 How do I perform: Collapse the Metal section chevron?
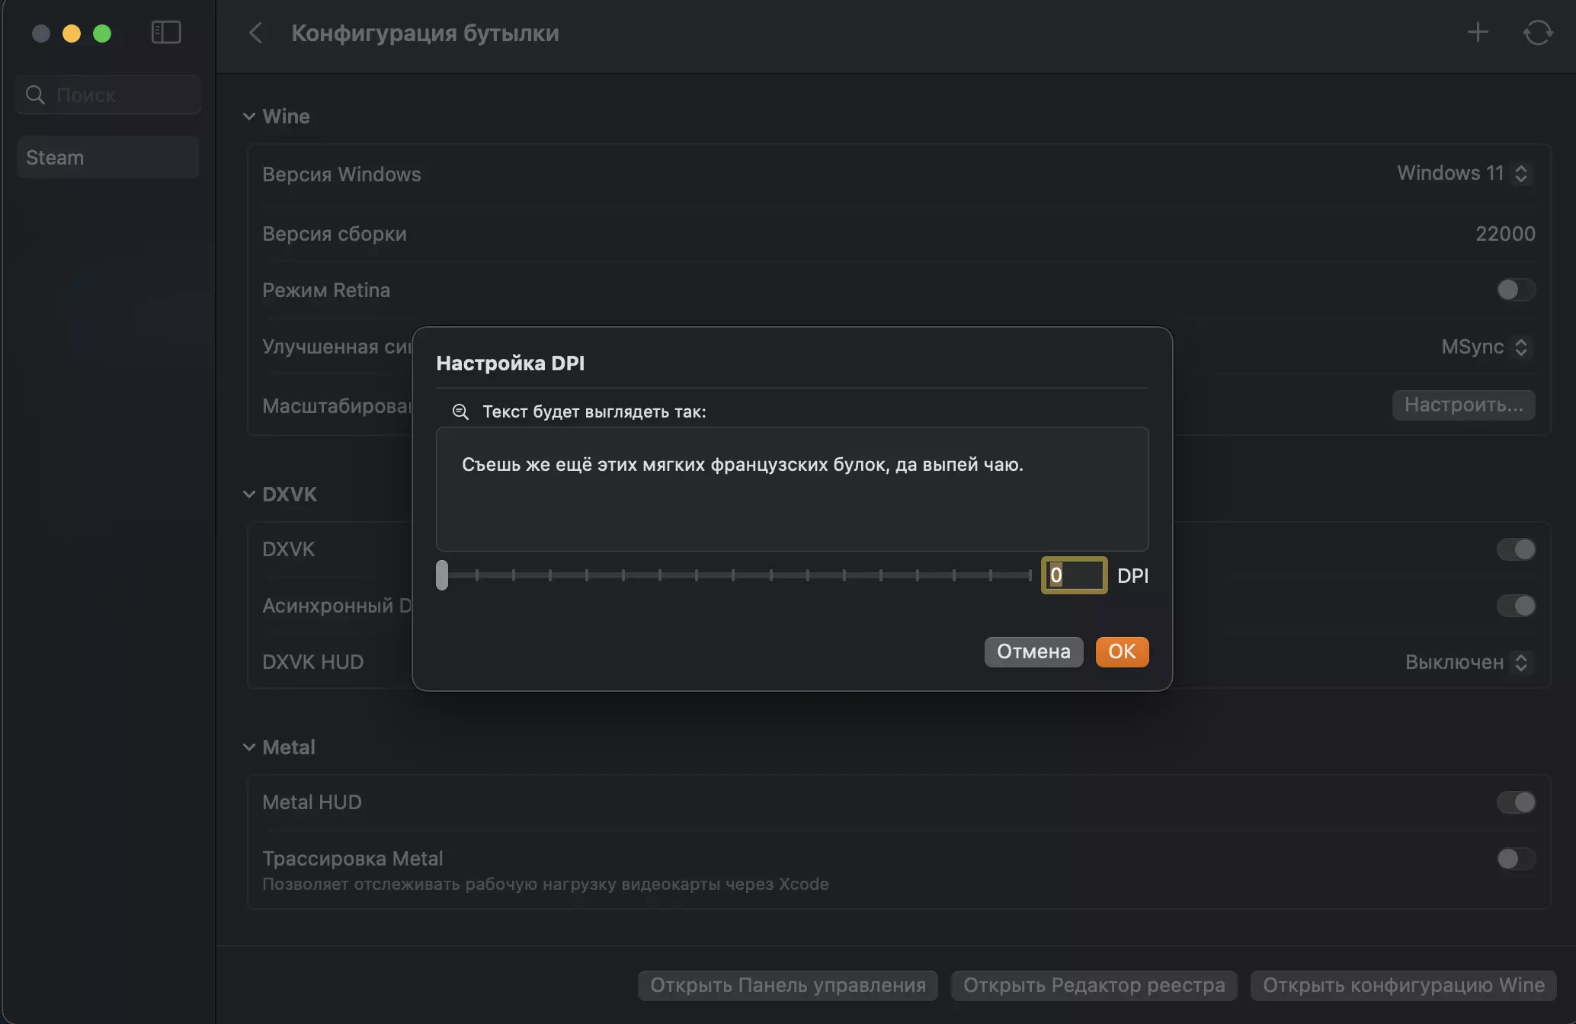click(x=249, y=747)
